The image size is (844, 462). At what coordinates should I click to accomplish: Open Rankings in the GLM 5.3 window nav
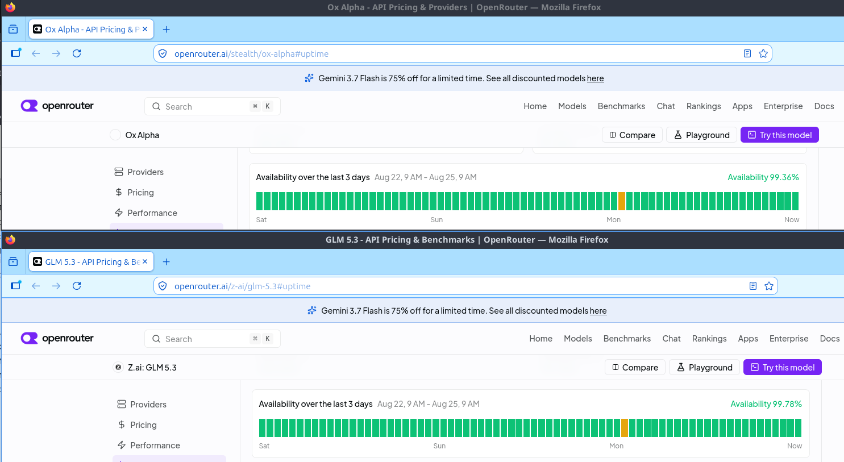coord(709,339)
